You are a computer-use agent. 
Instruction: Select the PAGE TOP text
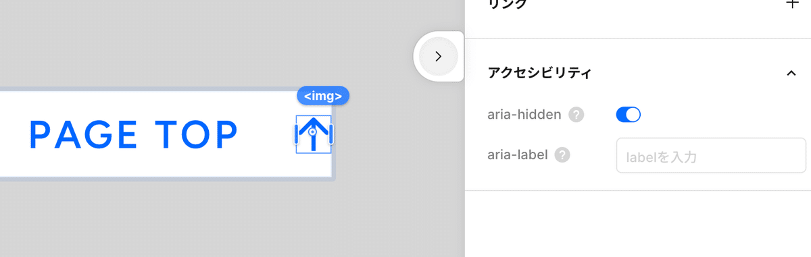[134, 135]
